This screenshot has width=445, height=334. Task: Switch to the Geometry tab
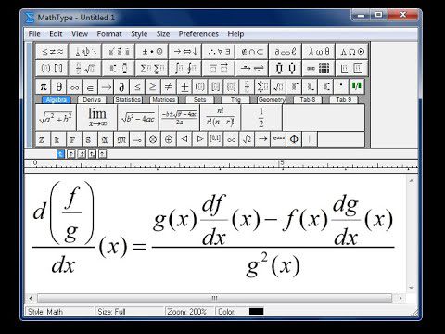(272, 100)
